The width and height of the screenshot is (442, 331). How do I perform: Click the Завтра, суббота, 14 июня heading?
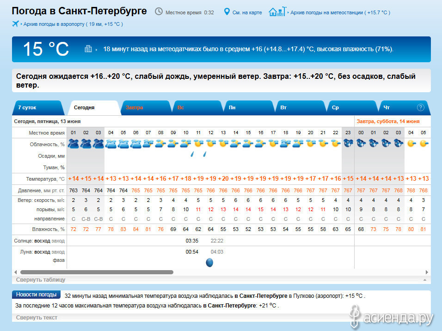tap(388, 121)
